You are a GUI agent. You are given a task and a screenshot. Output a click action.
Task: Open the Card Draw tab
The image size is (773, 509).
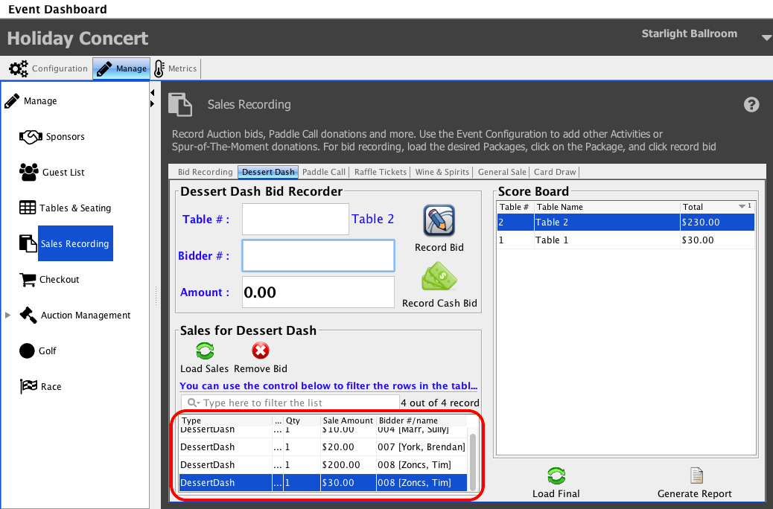coord(555,172)
